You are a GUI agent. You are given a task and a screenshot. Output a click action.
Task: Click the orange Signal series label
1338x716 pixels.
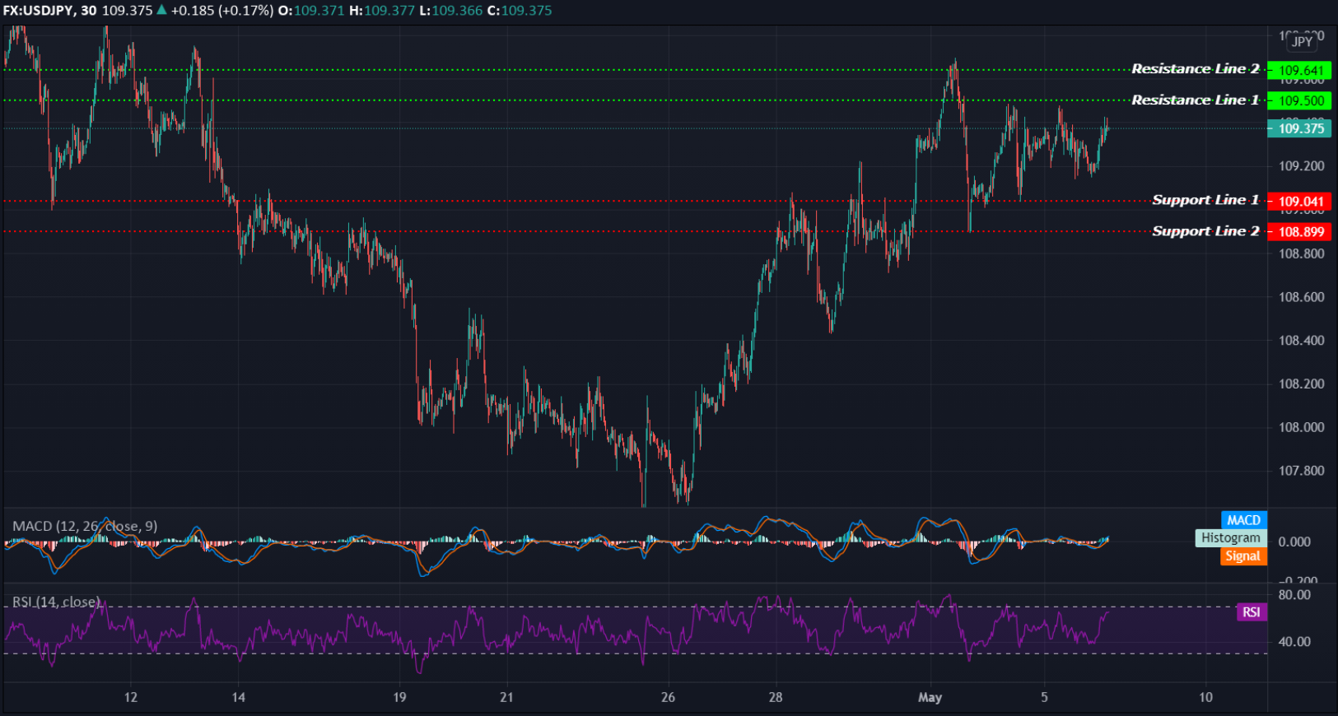[1242, 556]
